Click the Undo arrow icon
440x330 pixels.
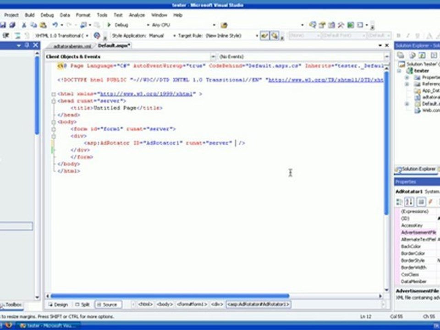pyautogui.click(x=55, y=25)
